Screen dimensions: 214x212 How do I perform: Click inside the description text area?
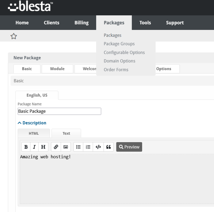coord(117,179)
